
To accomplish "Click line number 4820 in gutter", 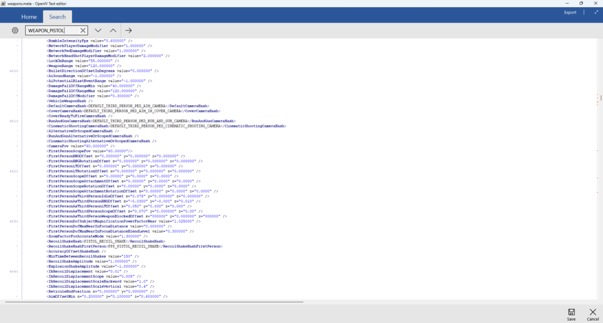I will click(x=14, y=171).
